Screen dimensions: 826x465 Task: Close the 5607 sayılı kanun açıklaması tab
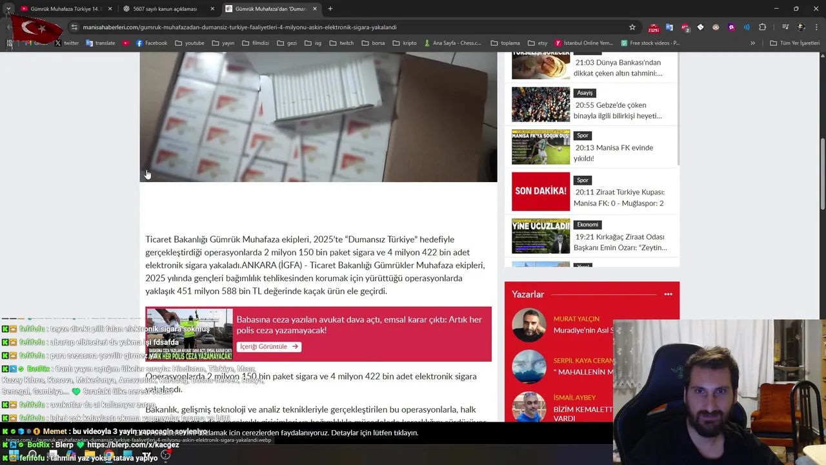[x=212, y=9]
